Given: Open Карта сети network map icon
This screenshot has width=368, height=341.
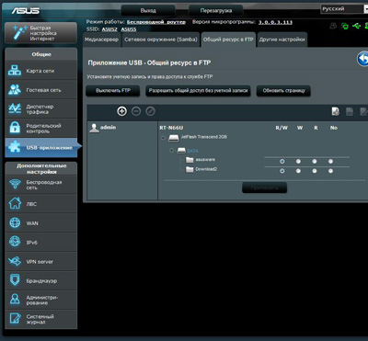Looking at the screenshot, I should pos(15,71).
